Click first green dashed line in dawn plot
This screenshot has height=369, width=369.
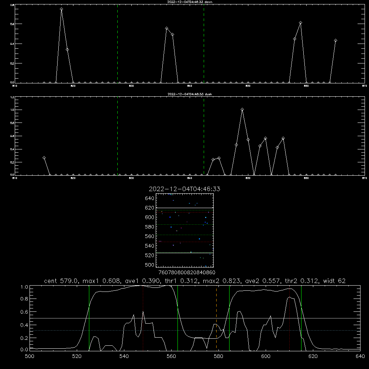click(117, 44)
